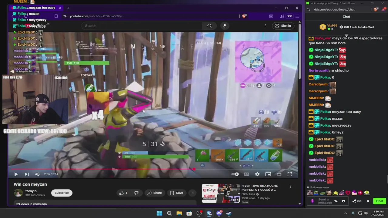This screenshot has height=218, width=388.
Task: Open tomy b channel name link
Action: (x=31, y=191)
